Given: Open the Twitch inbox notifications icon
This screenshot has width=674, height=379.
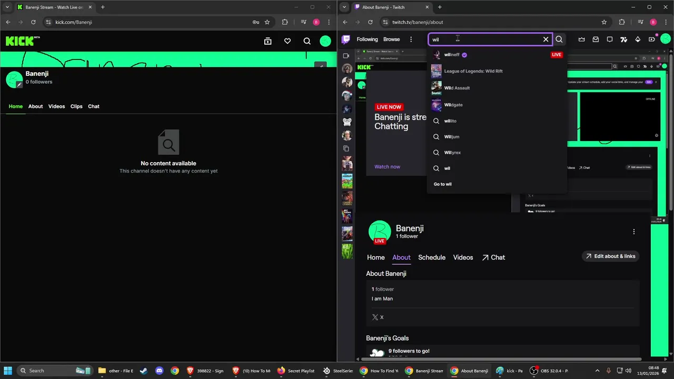Looking at the screenshot, I should point(596,39).
